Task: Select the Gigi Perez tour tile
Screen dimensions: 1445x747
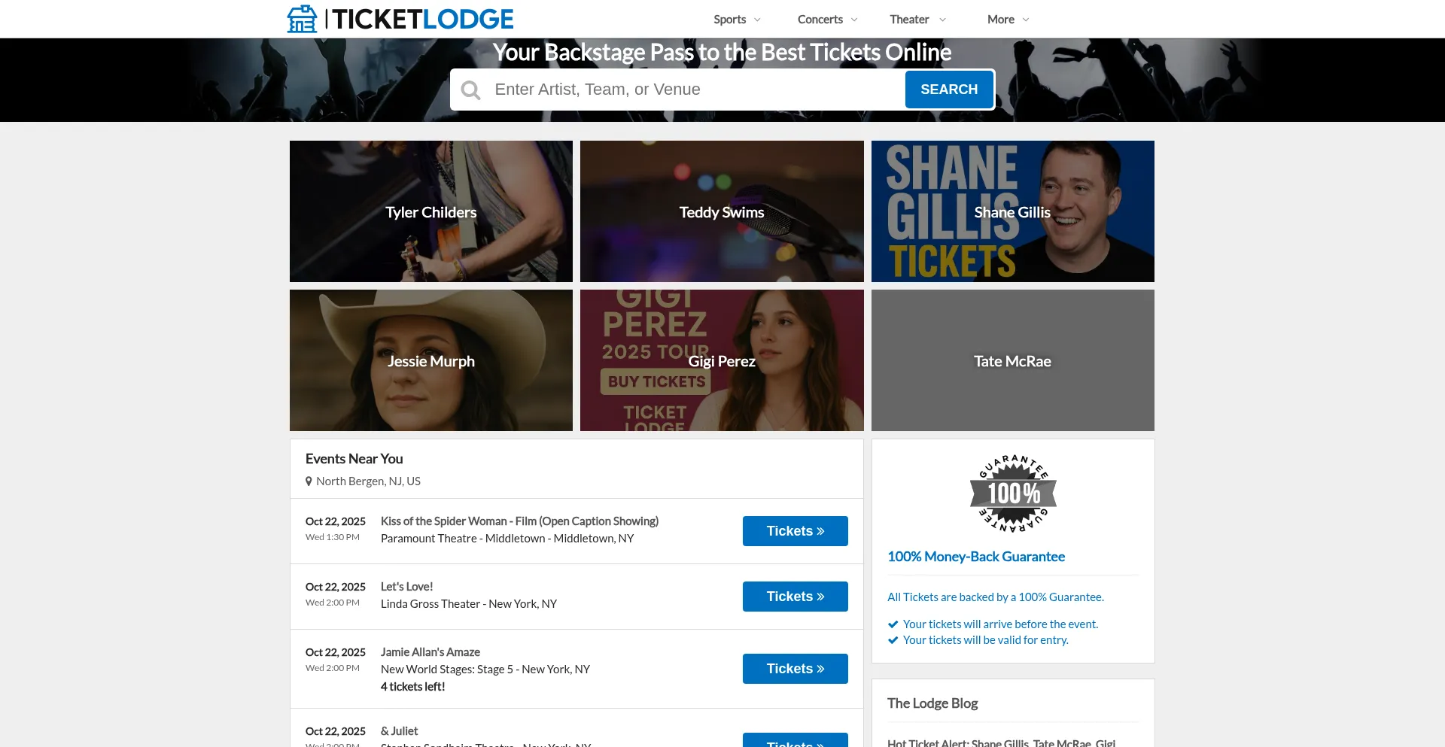Action: (722, 360)
